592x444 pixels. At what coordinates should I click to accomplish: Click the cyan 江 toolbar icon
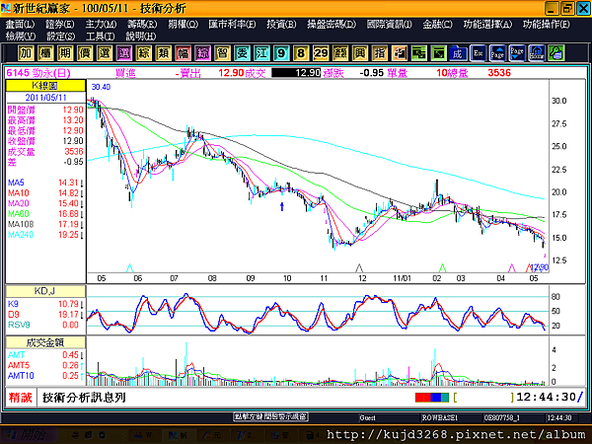(x=261, y=53)
